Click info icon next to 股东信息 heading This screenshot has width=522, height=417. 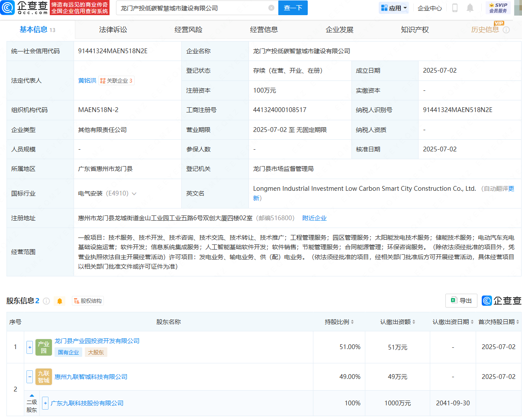[46, 301]
